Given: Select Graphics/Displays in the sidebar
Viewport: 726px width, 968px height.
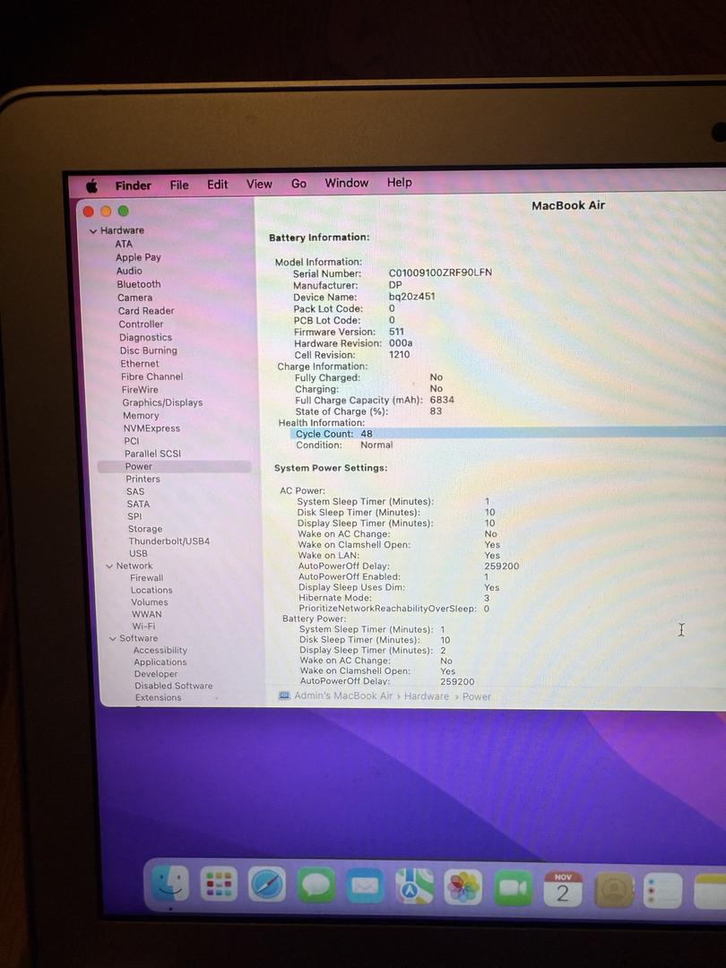Looking at the screenshot, I should click(162, 402).
